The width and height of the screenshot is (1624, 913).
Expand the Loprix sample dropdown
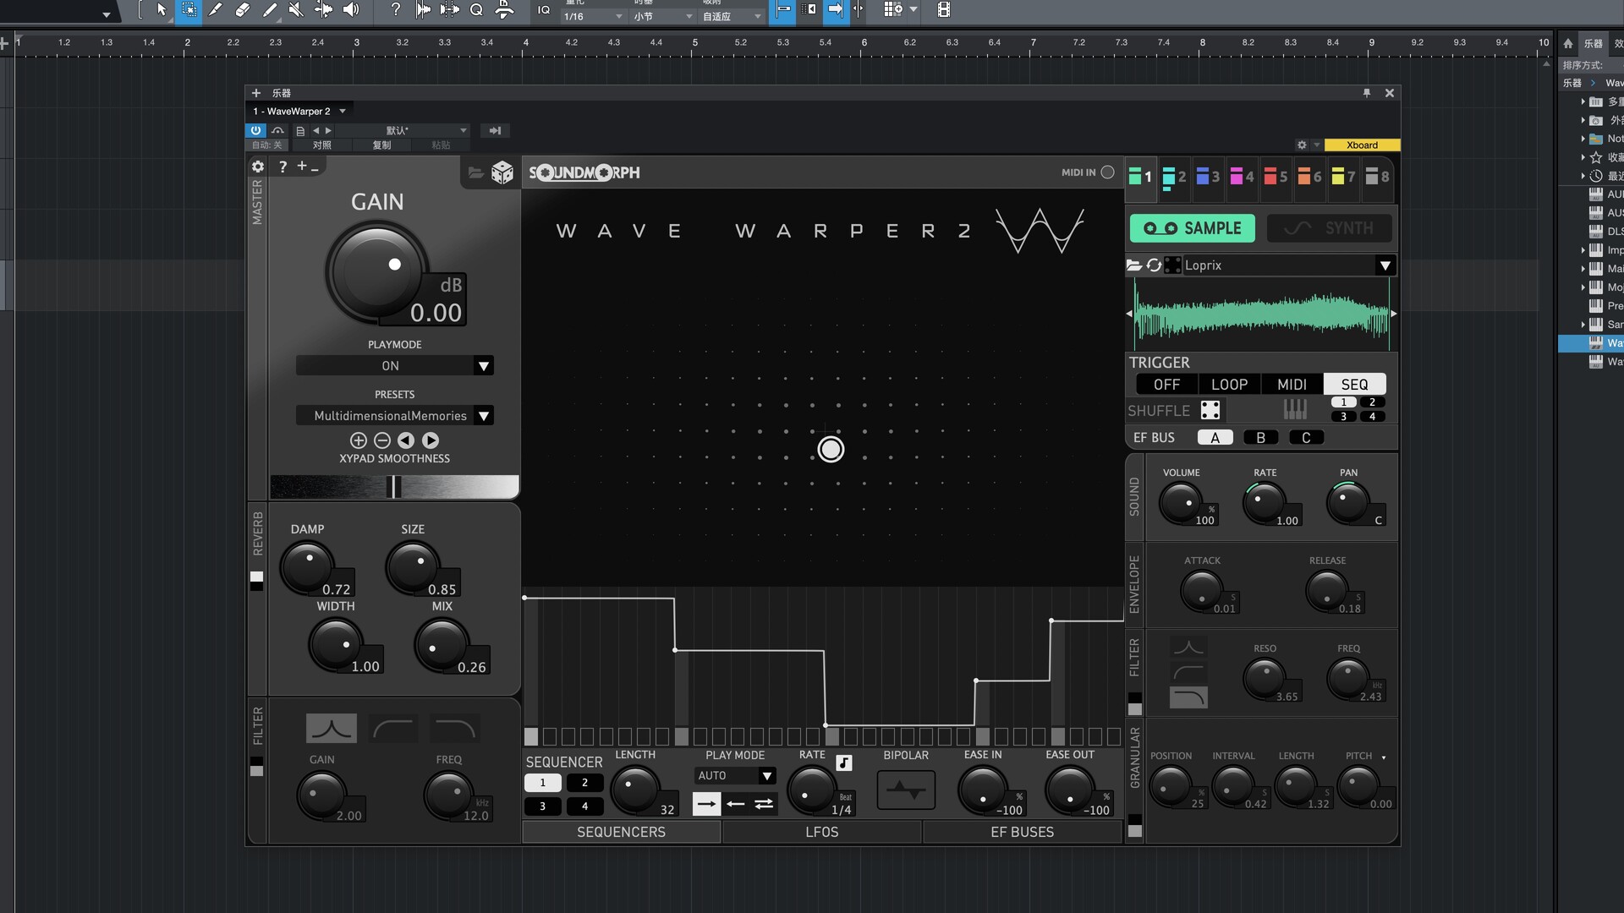coord(1385,265)
